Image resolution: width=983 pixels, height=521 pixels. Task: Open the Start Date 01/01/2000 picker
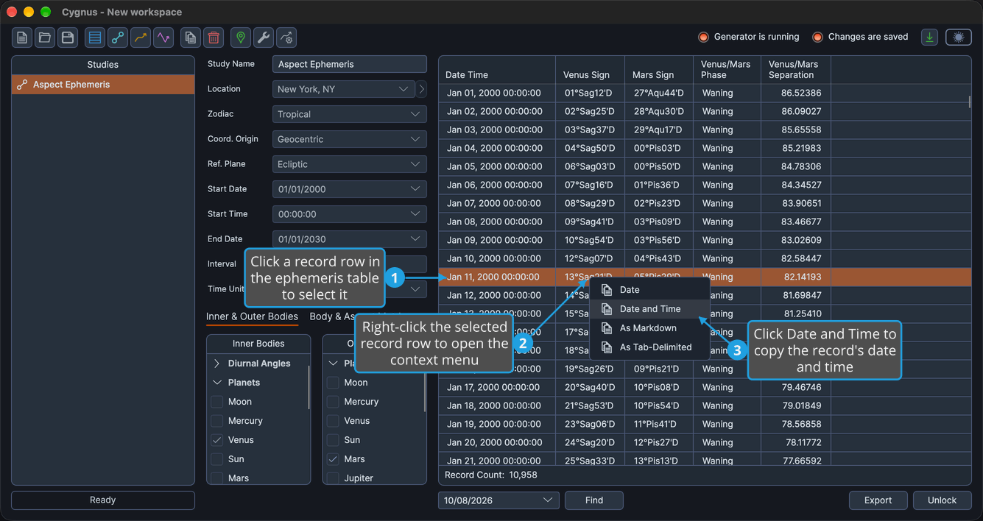coord(349,189)
